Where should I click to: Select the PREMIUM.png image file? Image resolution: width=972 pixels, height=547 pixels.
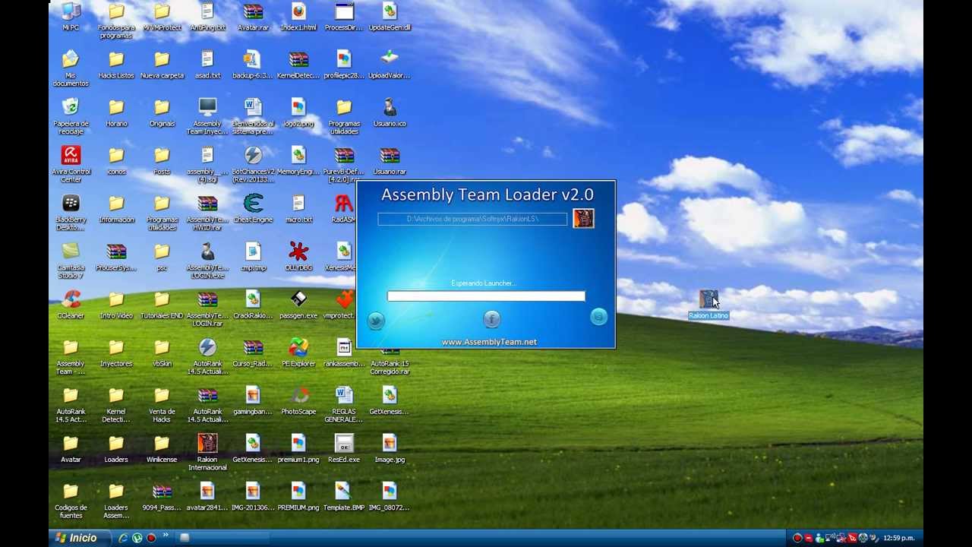(298, 495)
